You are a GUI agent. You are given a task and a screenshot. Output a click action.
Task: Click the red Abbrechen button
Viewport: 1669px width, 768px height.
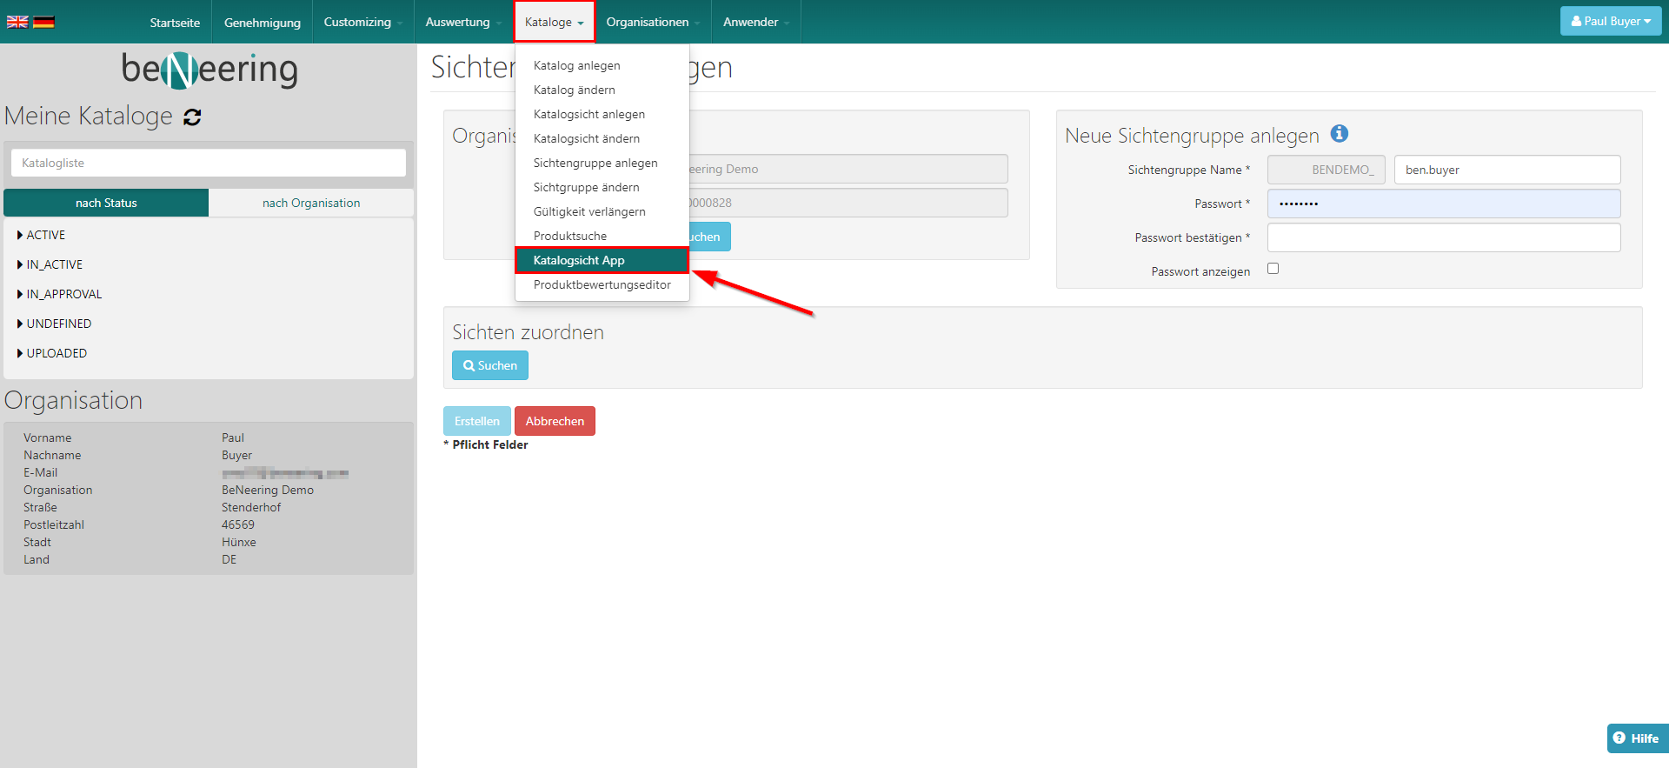(555, 421)
